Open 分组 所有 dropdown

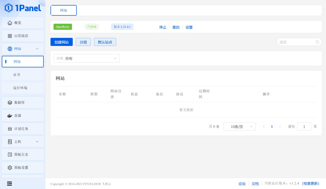click(87, 58)
